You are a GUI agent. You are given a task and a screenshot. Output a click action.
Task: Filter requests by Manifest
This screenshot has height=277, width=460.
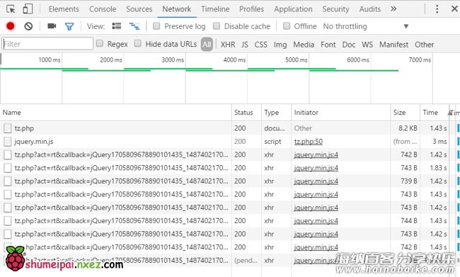[x=393, y=45]
